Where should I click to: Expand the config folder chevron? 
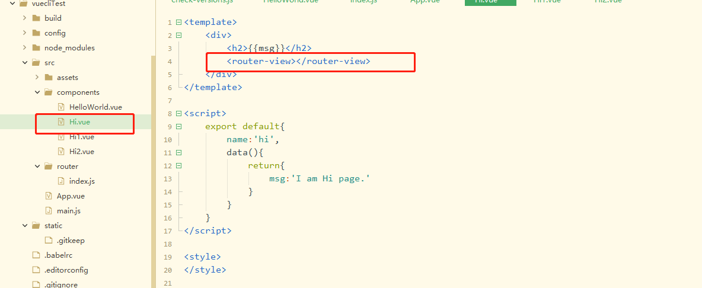click(25, 33)
